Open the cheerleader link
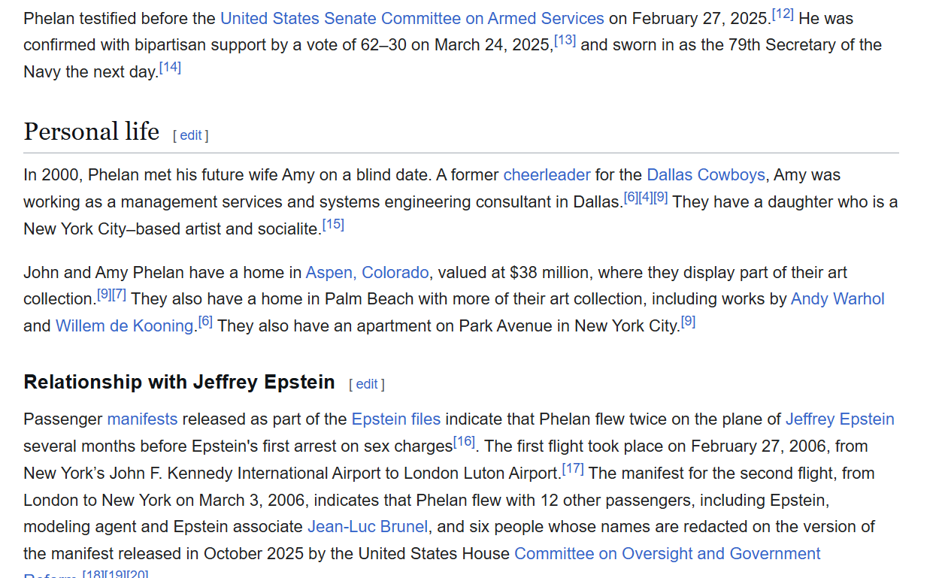The width and height of the screenshot is (939, 578). click(547, 175)
